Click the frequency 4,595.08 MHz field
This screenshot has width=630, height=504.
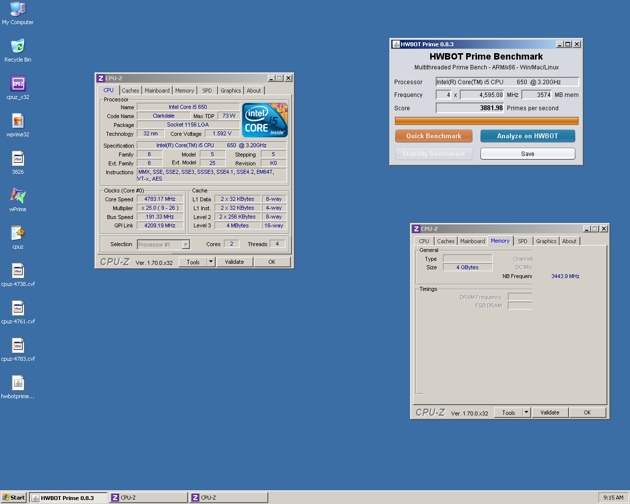point(482,95)
